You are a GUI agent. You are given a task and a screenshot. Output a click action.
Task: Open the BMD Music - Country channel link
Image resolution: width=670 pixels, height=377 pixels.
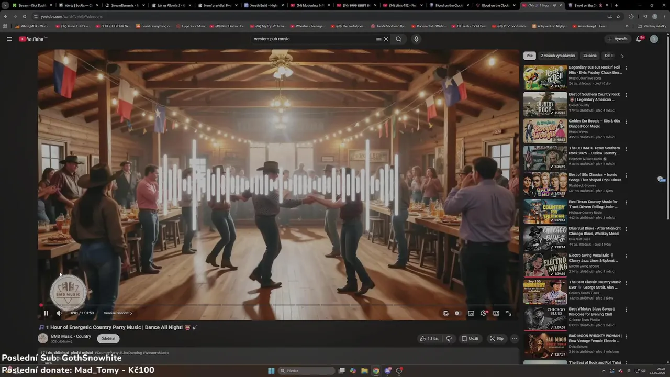click(71, 336)
